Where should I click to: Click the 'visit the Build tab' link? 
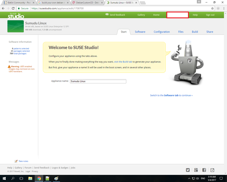click(123, 62)
